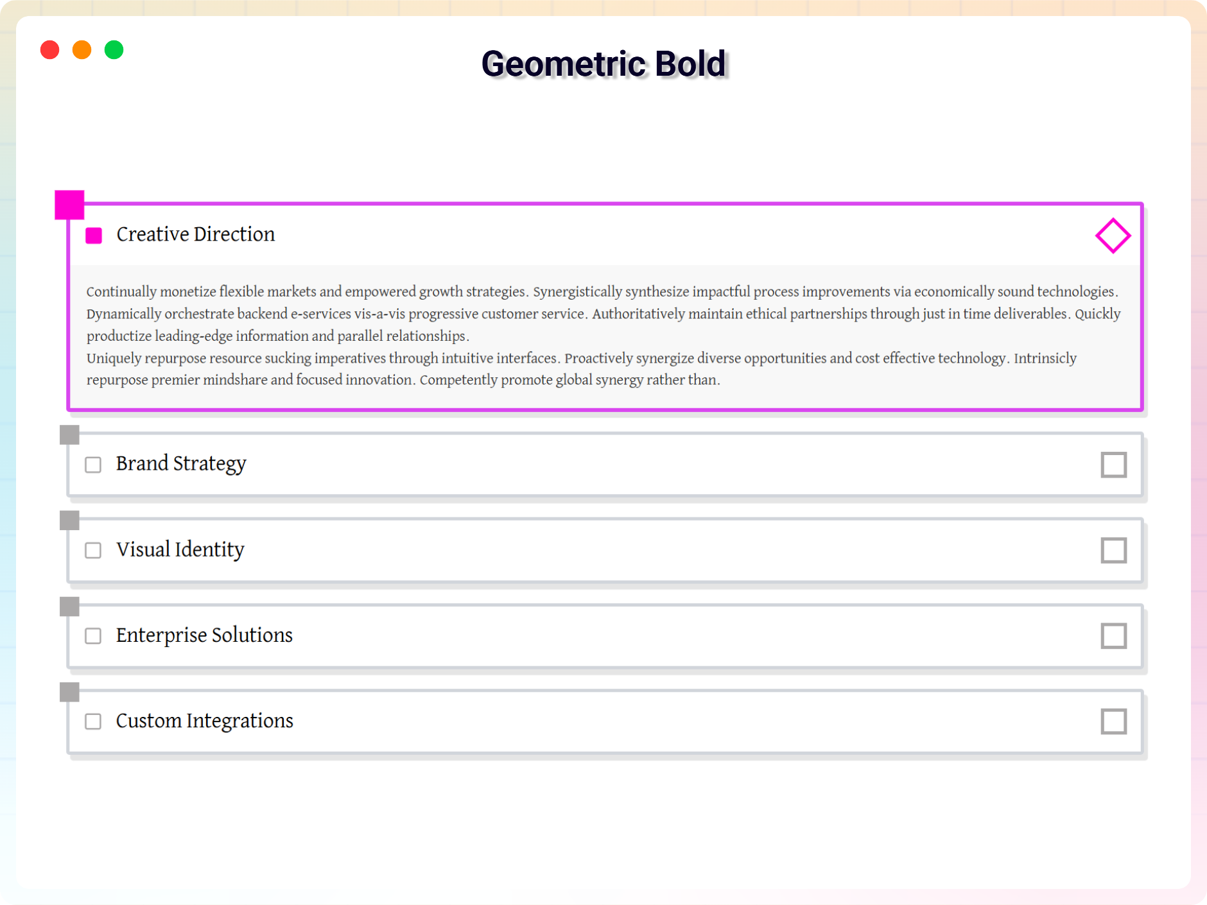
Task: Click the gray corner square on Visual Identity
Action: pyautogui.click(x=69, y=521)
